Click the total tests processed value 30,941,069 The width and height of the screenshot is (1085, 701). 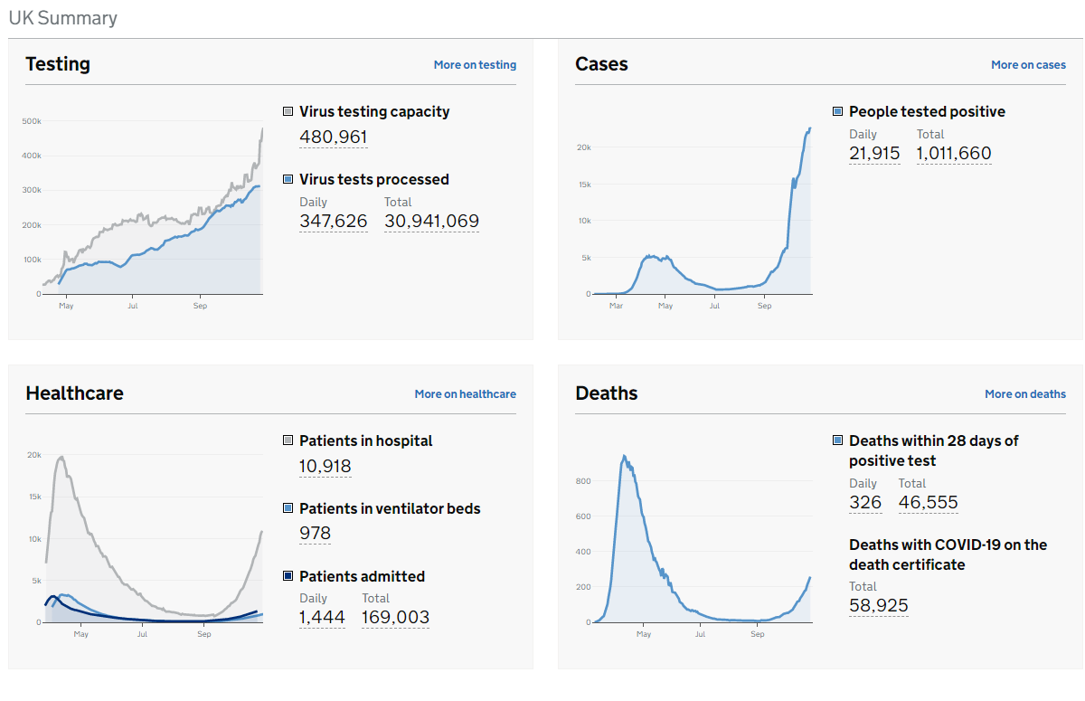click(431, 222)
